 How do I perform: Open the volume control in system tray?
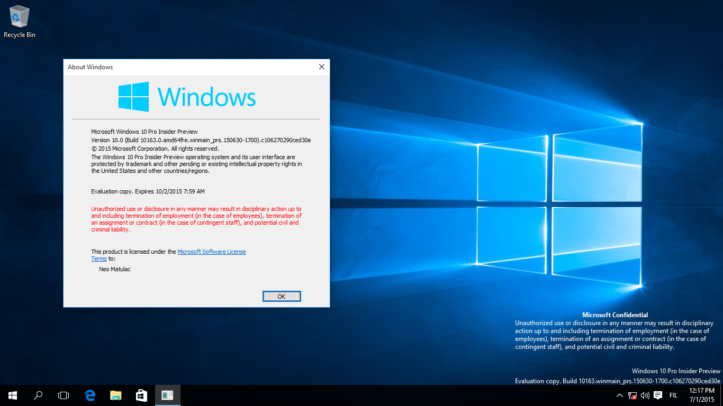tap(645, 395)
